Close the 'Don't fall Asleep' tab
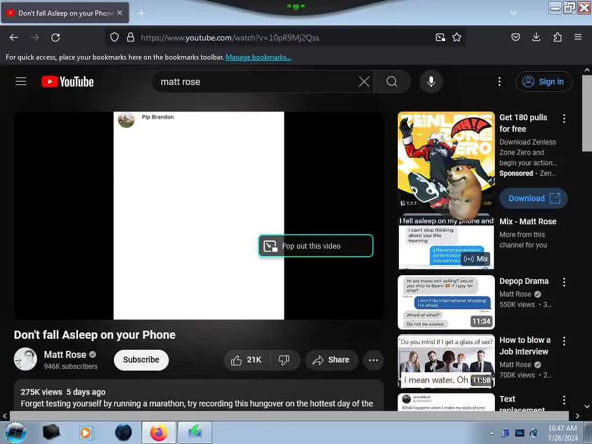This screenshot has height=444, width=592. click(x=120, y=13)
